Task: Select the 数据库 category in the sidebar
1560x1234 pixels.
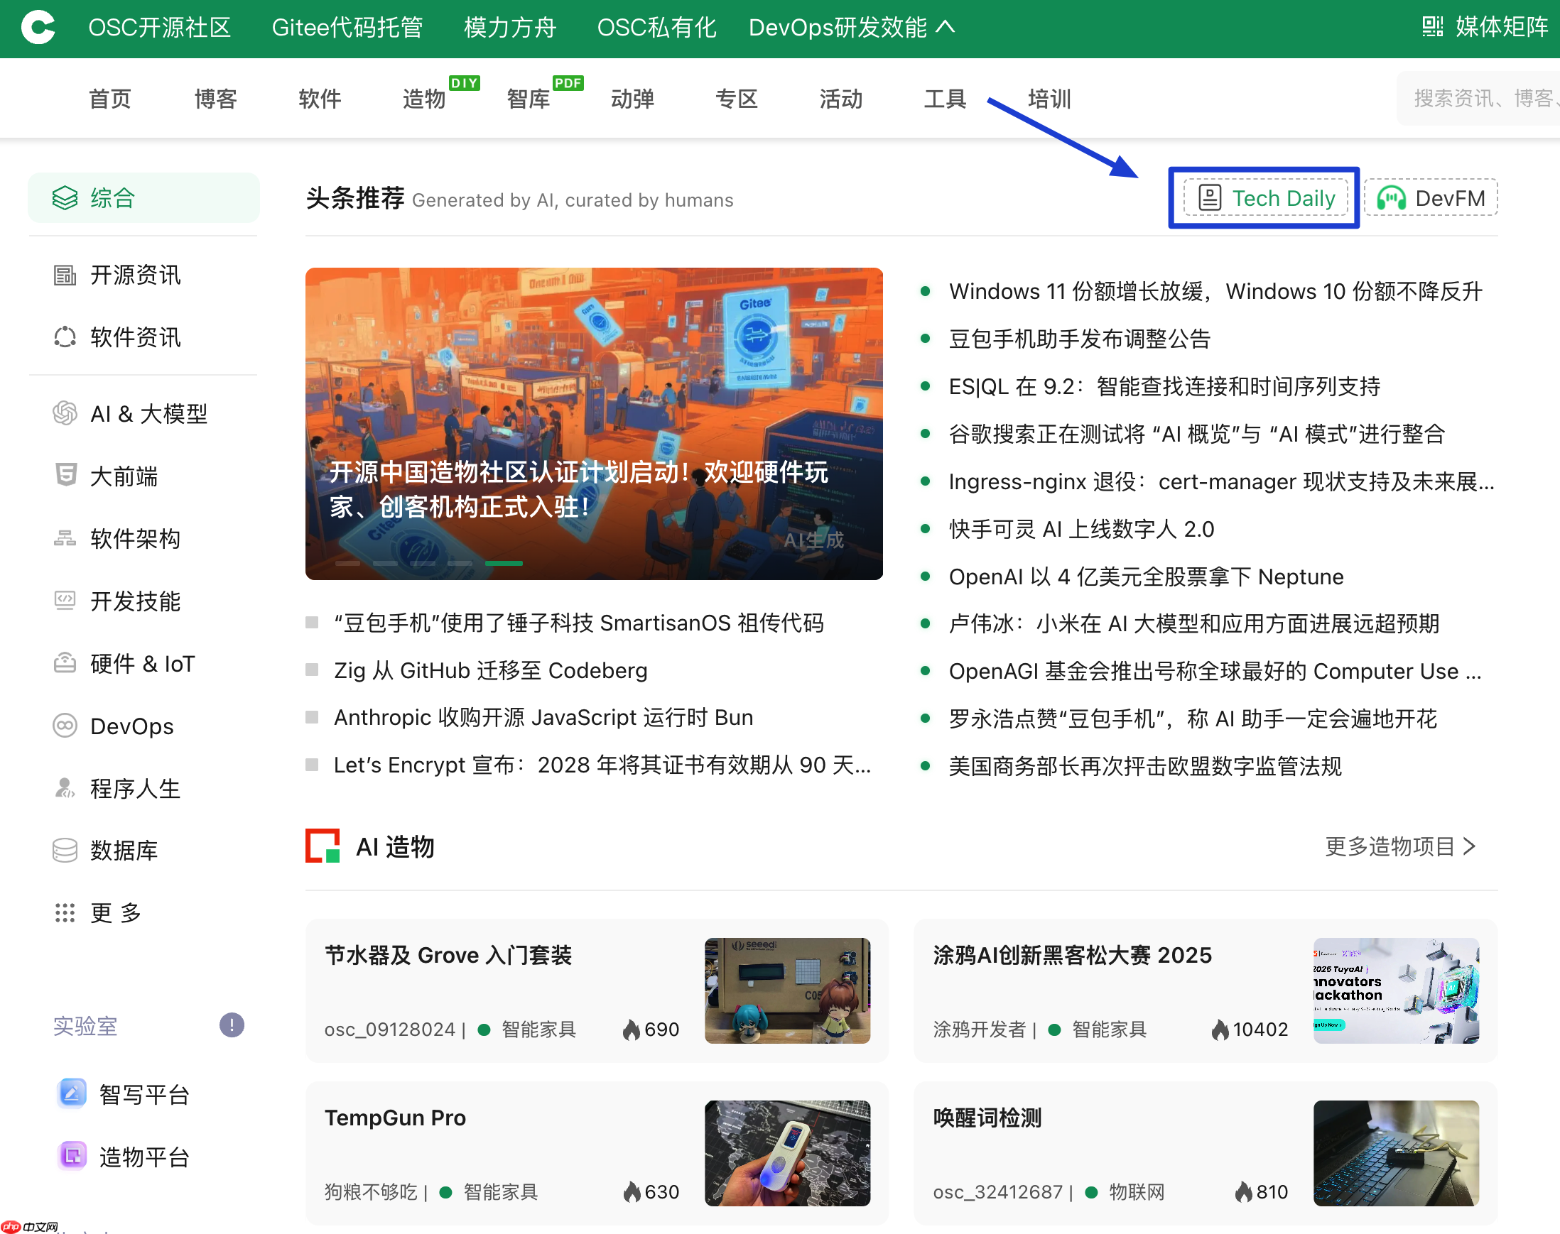Action: tap(124, 851)
